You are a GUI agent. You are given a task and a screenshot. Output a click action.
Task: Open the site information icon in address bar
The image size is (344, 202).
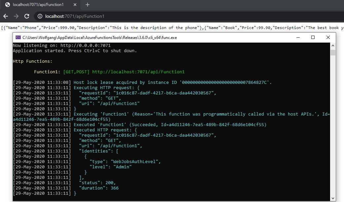click(x=40, y=16)
